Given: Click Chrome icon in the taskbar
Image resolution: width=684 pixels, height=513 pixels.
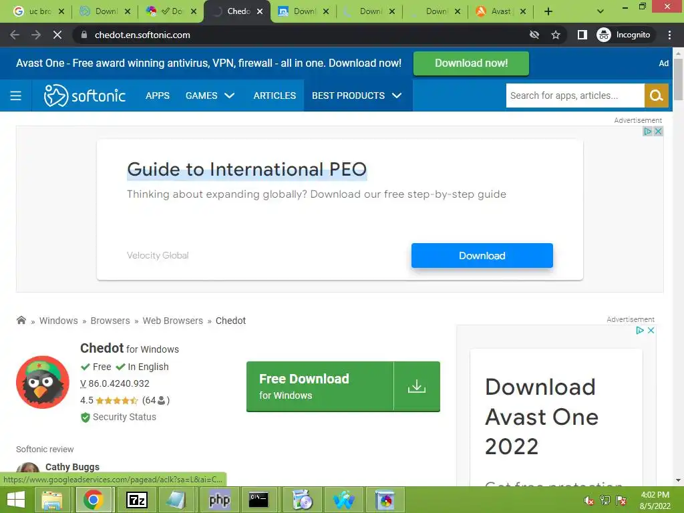Looking at the screenshot, I should [94, 500].
